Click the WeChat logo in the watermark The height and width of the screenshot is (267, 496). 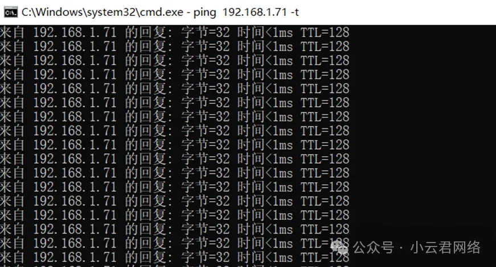tap(339, 247)
